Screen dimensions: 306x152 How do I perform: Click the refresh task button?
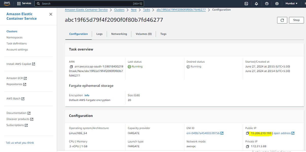[x=282, y=20]
